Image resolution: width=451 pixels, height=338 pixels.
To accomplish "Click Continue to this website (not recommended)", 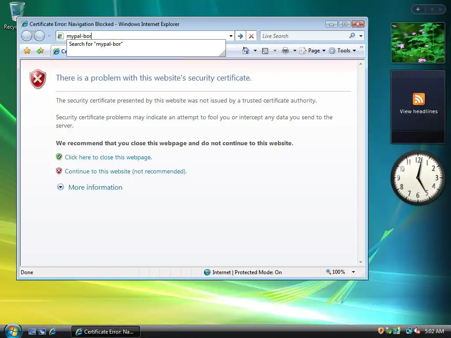I will click(126, 171).
